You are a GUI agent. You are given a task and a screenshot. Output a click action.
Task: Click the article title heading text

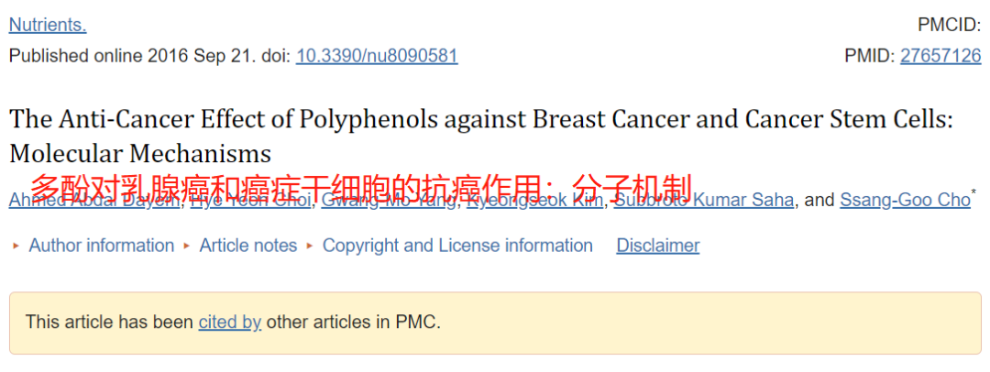pyautogui.click(x=481, y=137)
